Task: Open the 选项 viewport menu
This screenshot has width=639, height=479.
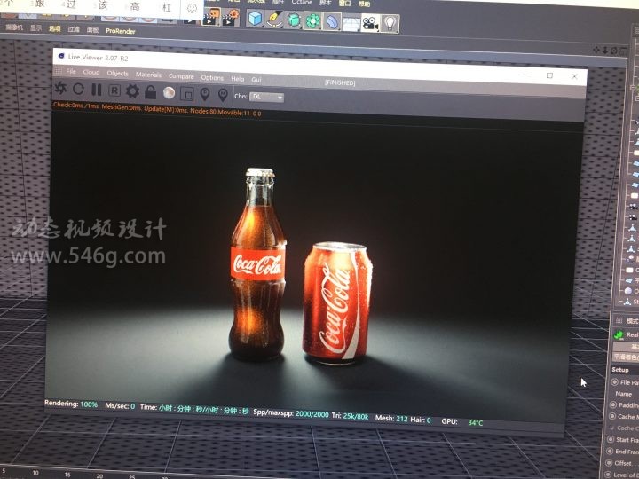Action: click(55, 28)
